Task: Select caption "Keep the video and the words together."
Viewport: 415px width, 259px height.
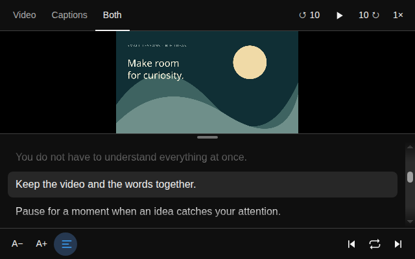Action: (202, 185)
